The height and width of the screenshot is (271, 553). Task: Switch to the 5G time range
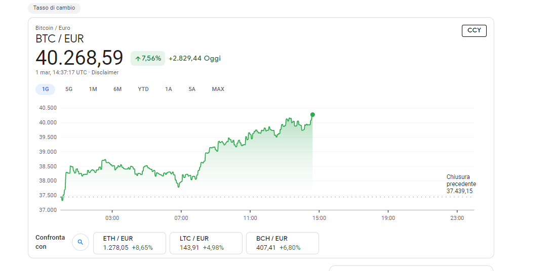click(69, 89)
